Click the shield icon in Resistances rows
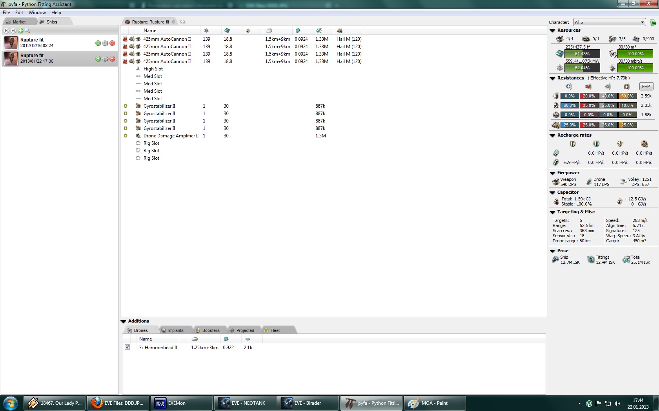The image size is (659, 411). click(x=556, y=96)
